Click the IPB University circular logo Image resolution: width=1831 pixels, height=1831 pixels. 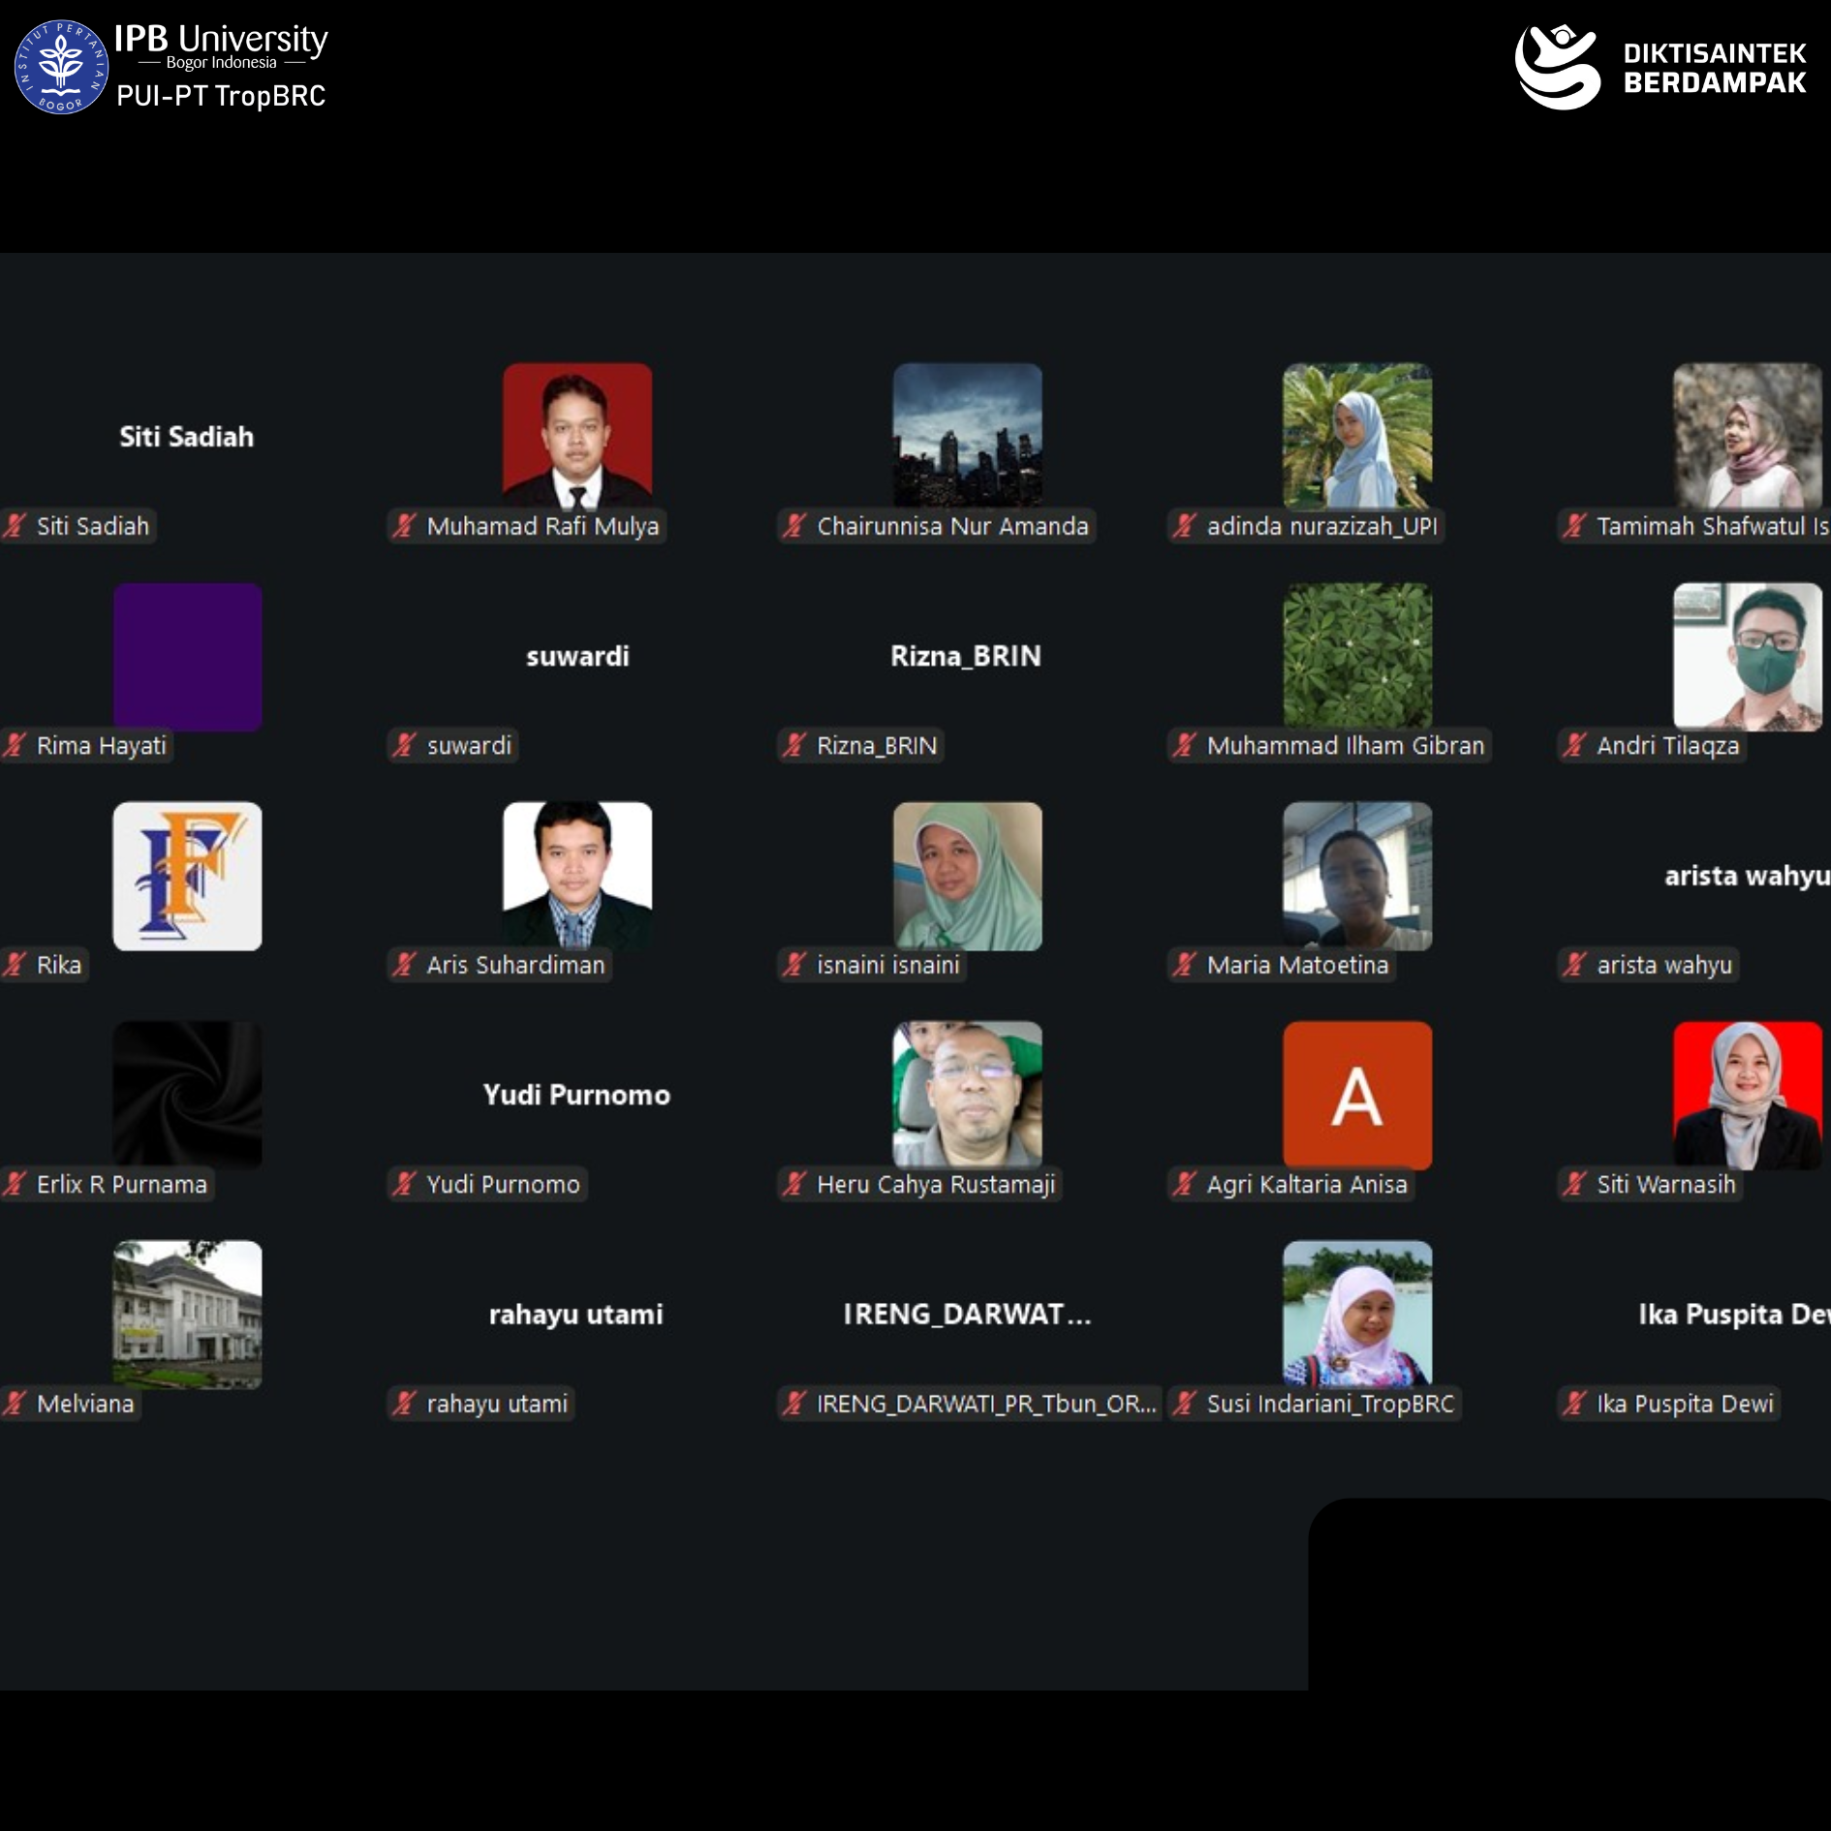click(61, 67)
